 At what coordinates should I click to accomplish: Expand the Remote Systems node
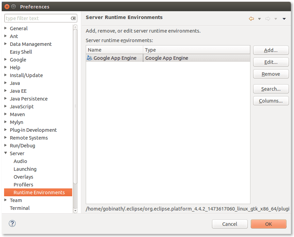click(6, 138)
